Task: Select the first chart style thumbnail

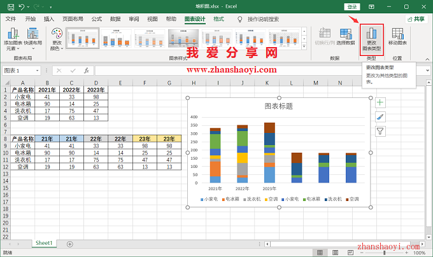Action: (x=82, y=38)
